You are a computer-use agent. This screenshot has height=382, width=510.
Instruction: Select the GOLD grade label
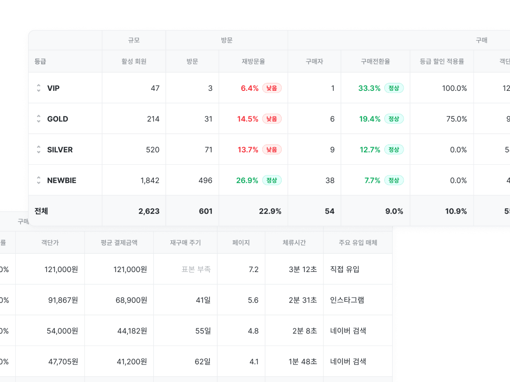58,119
